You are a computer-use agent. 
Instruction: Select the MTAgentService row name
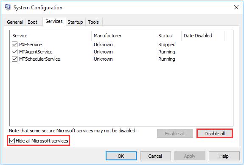tap(36, 52)
